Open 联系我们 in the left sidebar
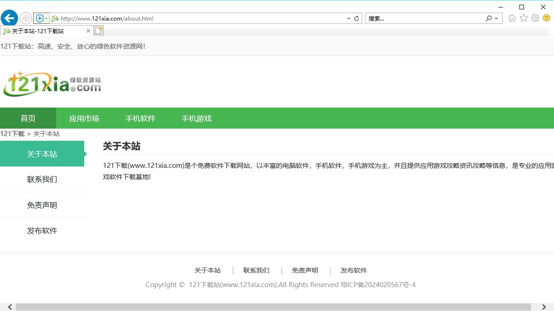 click(42, 180)
